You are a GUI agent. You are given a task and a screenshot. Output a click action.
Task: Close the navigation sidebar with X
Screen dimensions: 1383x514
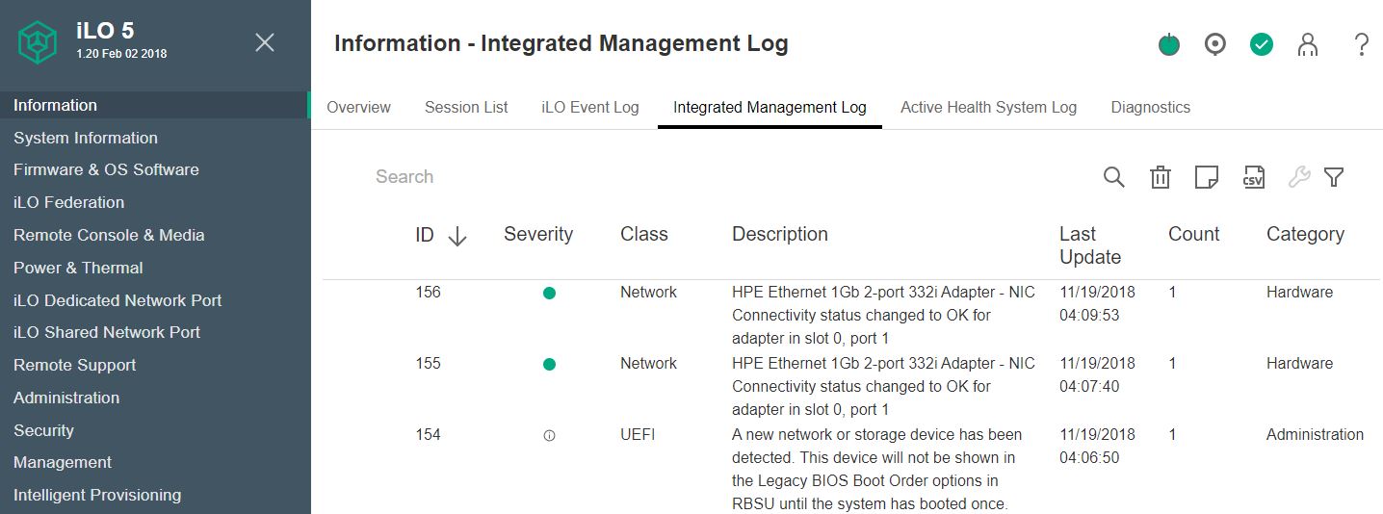[265, 42]
